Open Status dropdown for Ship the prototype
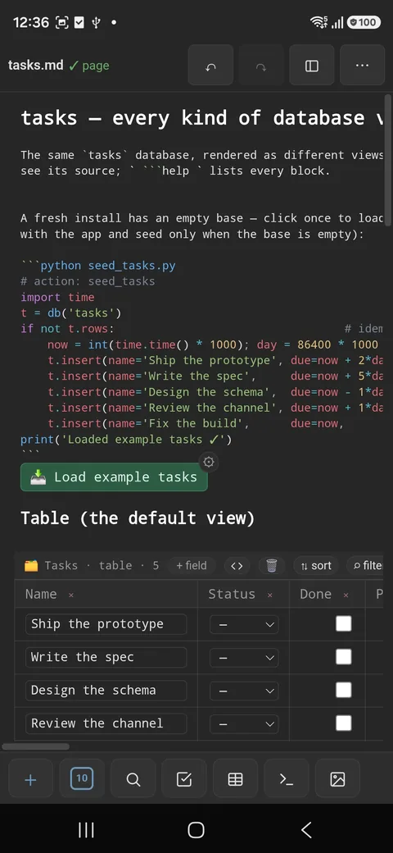This screenshot has height=853, width=393. 244,624
